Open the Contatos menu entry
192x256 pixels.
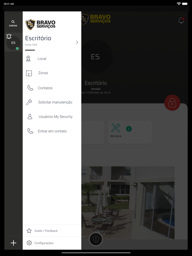point(52,88)
